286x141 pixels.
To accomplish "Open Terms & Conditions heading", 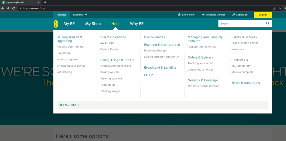I will click(x=246, y=83).
